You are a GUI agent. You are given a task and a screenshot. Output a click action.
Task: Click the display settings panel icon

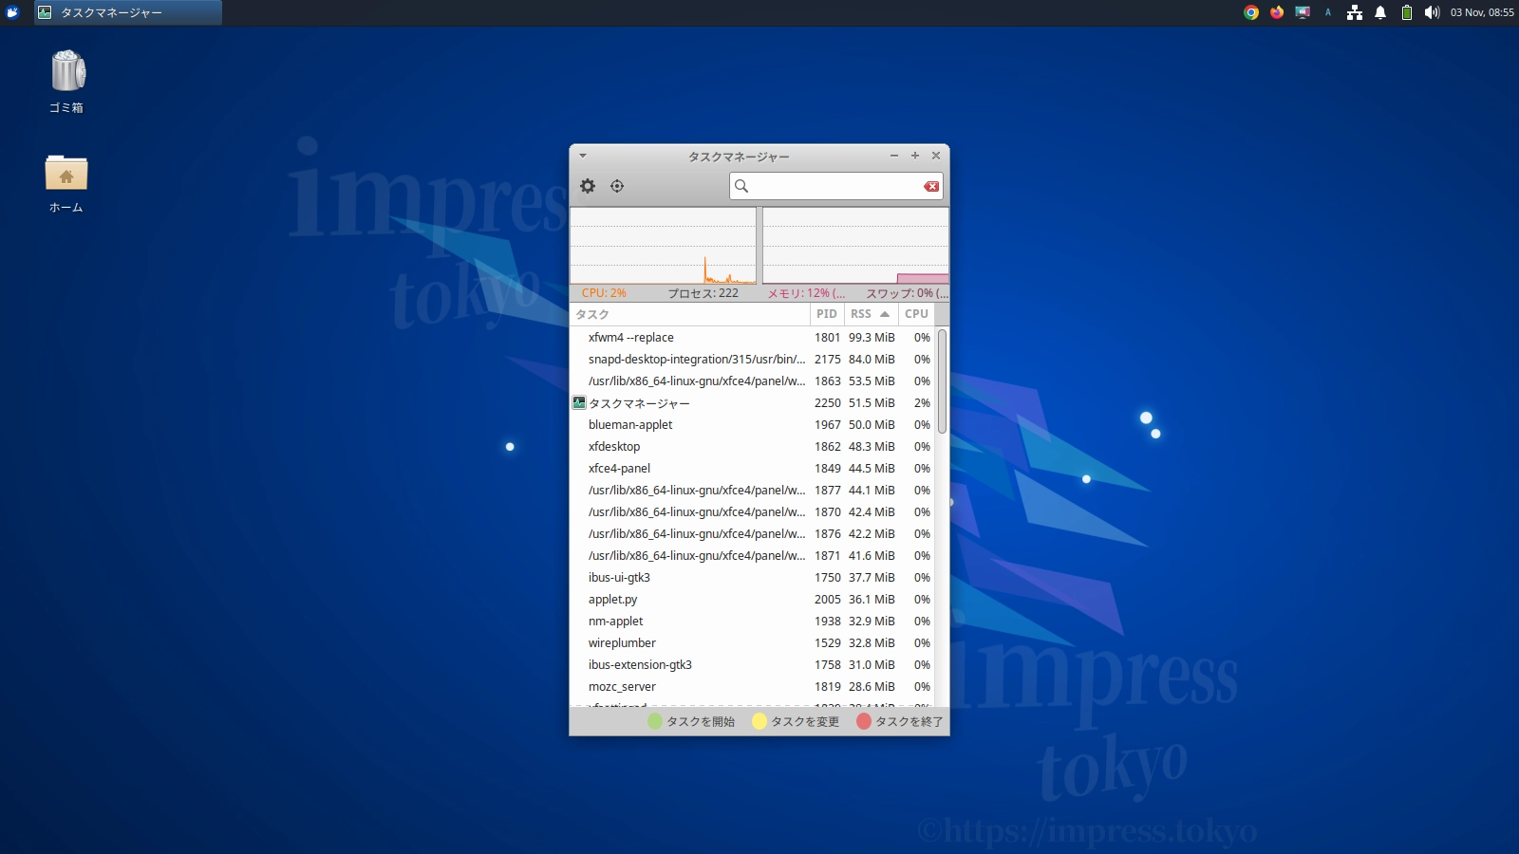(1303, 12)
